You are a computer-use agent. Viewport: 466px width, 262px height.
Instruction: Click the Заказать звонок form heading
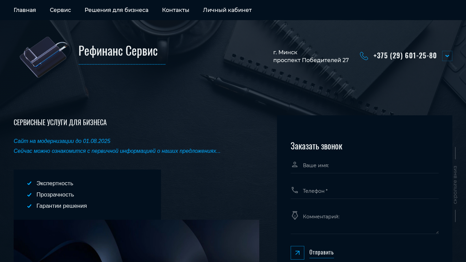(316, 146)
